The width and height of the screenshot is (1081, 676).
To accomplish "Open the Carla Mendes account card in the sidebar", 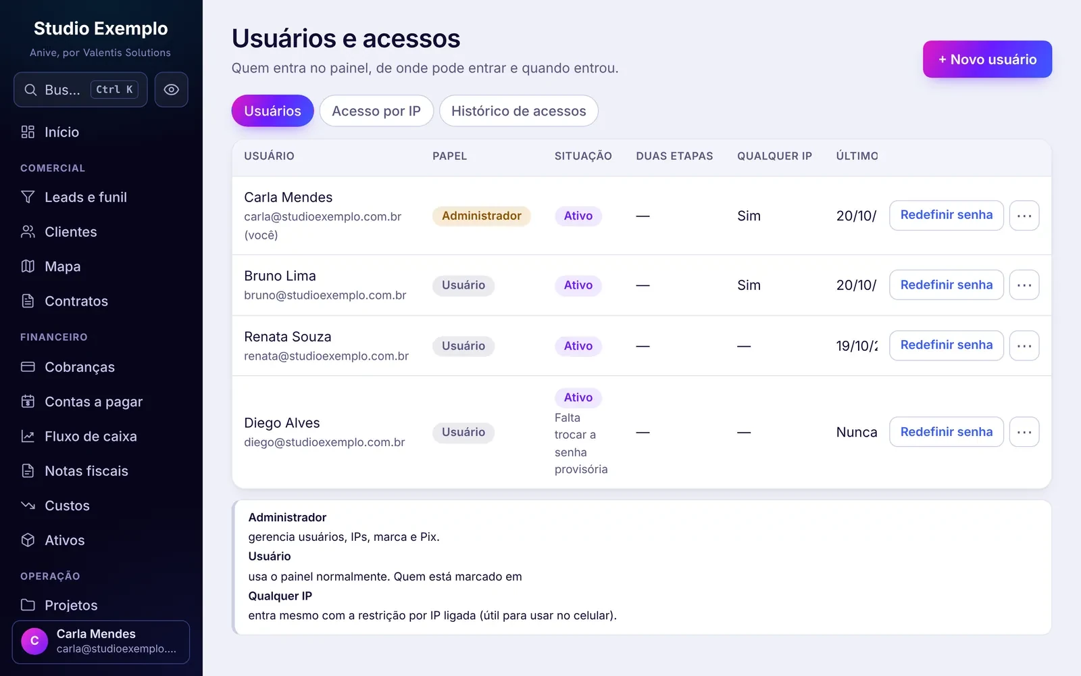I will [101, 642].
